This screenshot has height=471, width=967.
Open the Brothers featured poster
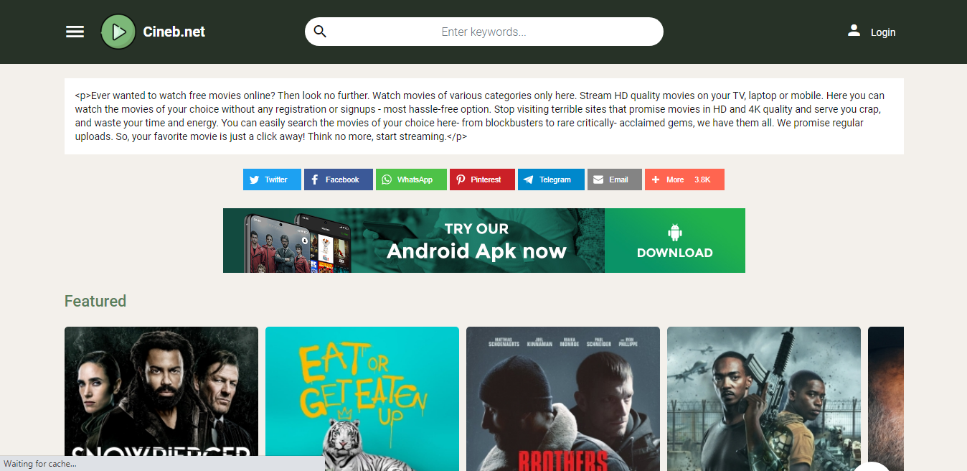coord(563,398)
